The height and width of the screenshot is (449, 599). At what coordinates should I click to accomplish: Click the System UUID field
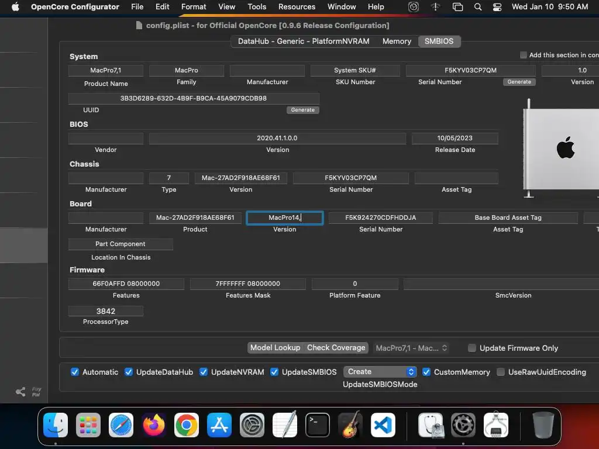(x=194, y=98)
